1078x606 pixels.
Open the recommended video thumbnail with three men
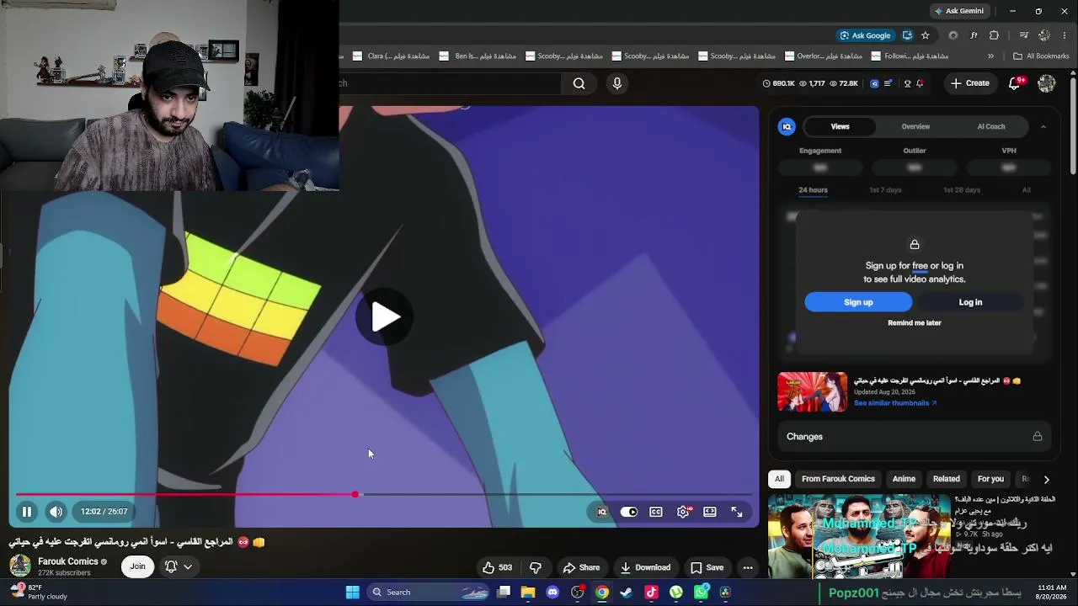[859, 536]
